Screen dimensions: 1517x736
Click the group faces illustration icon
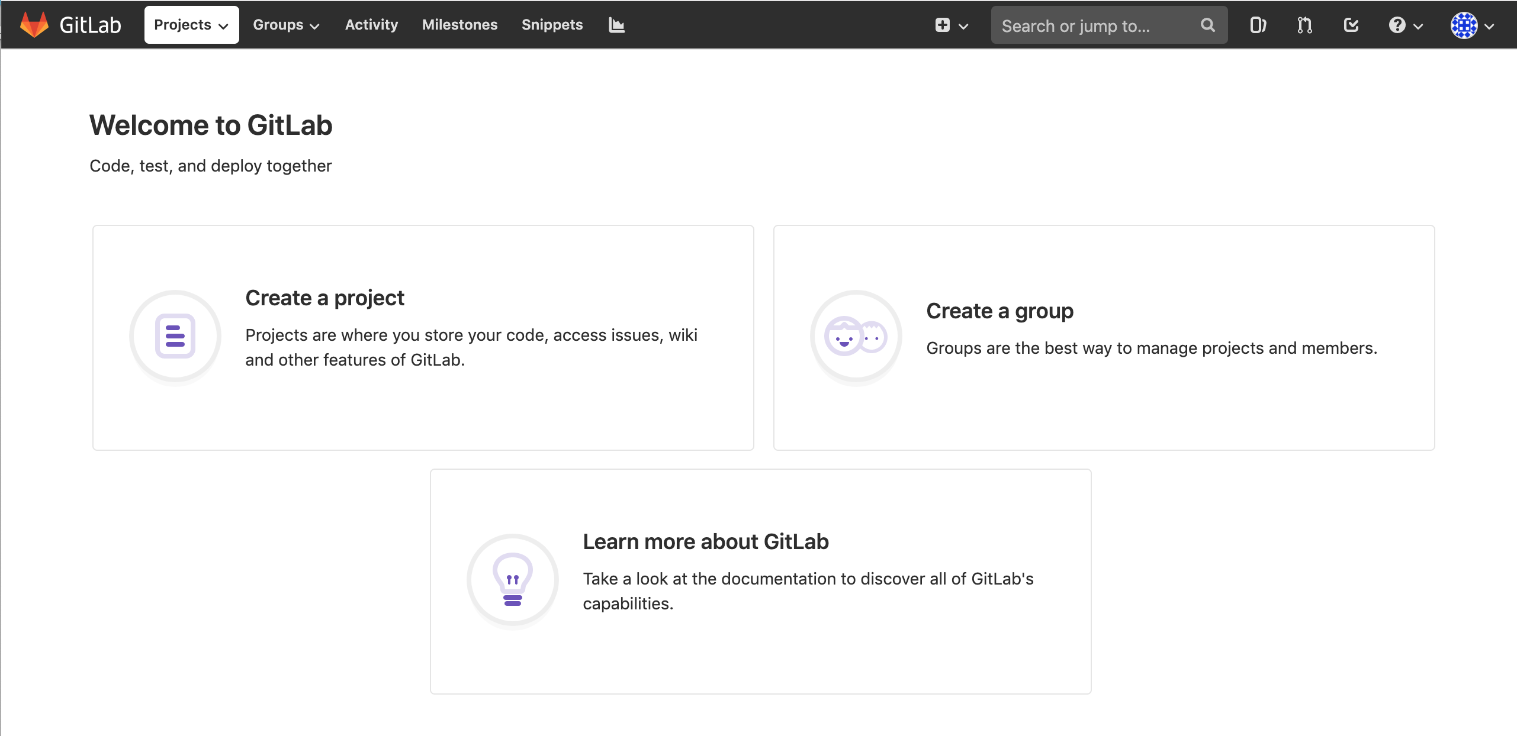[856, 336]
